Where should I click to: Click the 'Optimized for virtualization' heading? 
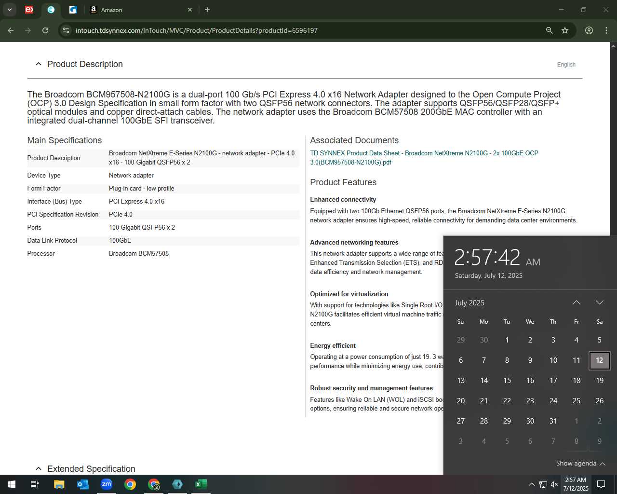(x=349, y=294)
